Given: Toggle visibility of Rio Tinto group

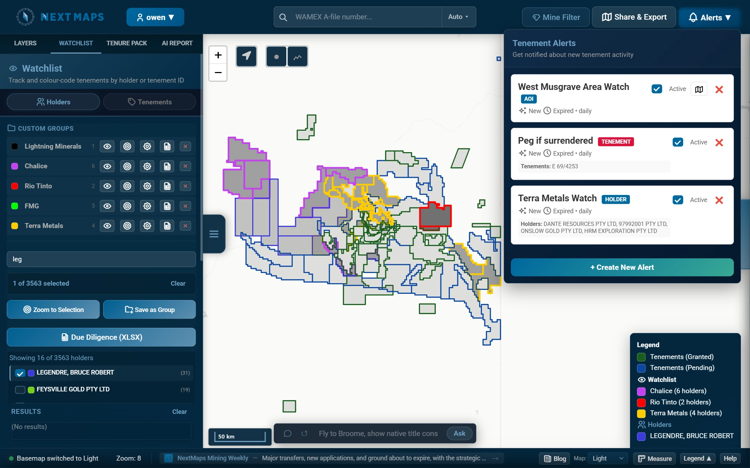Looking at the screenshot, I should (x=107, y=186).
